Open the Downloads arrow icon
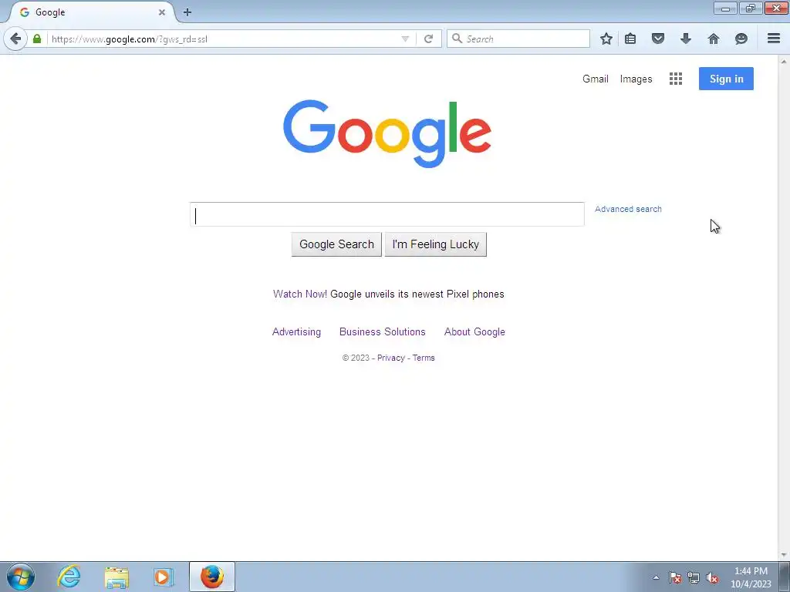 coord(686,39)
